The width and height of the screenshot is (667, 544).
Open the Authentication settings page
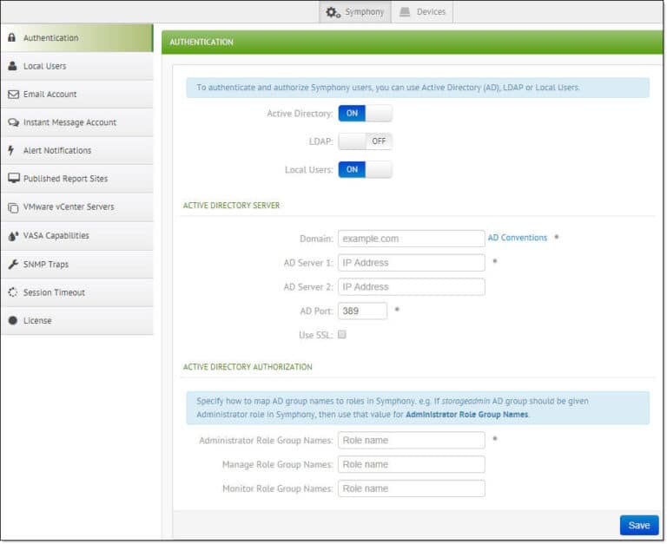[x=77, y=38]
